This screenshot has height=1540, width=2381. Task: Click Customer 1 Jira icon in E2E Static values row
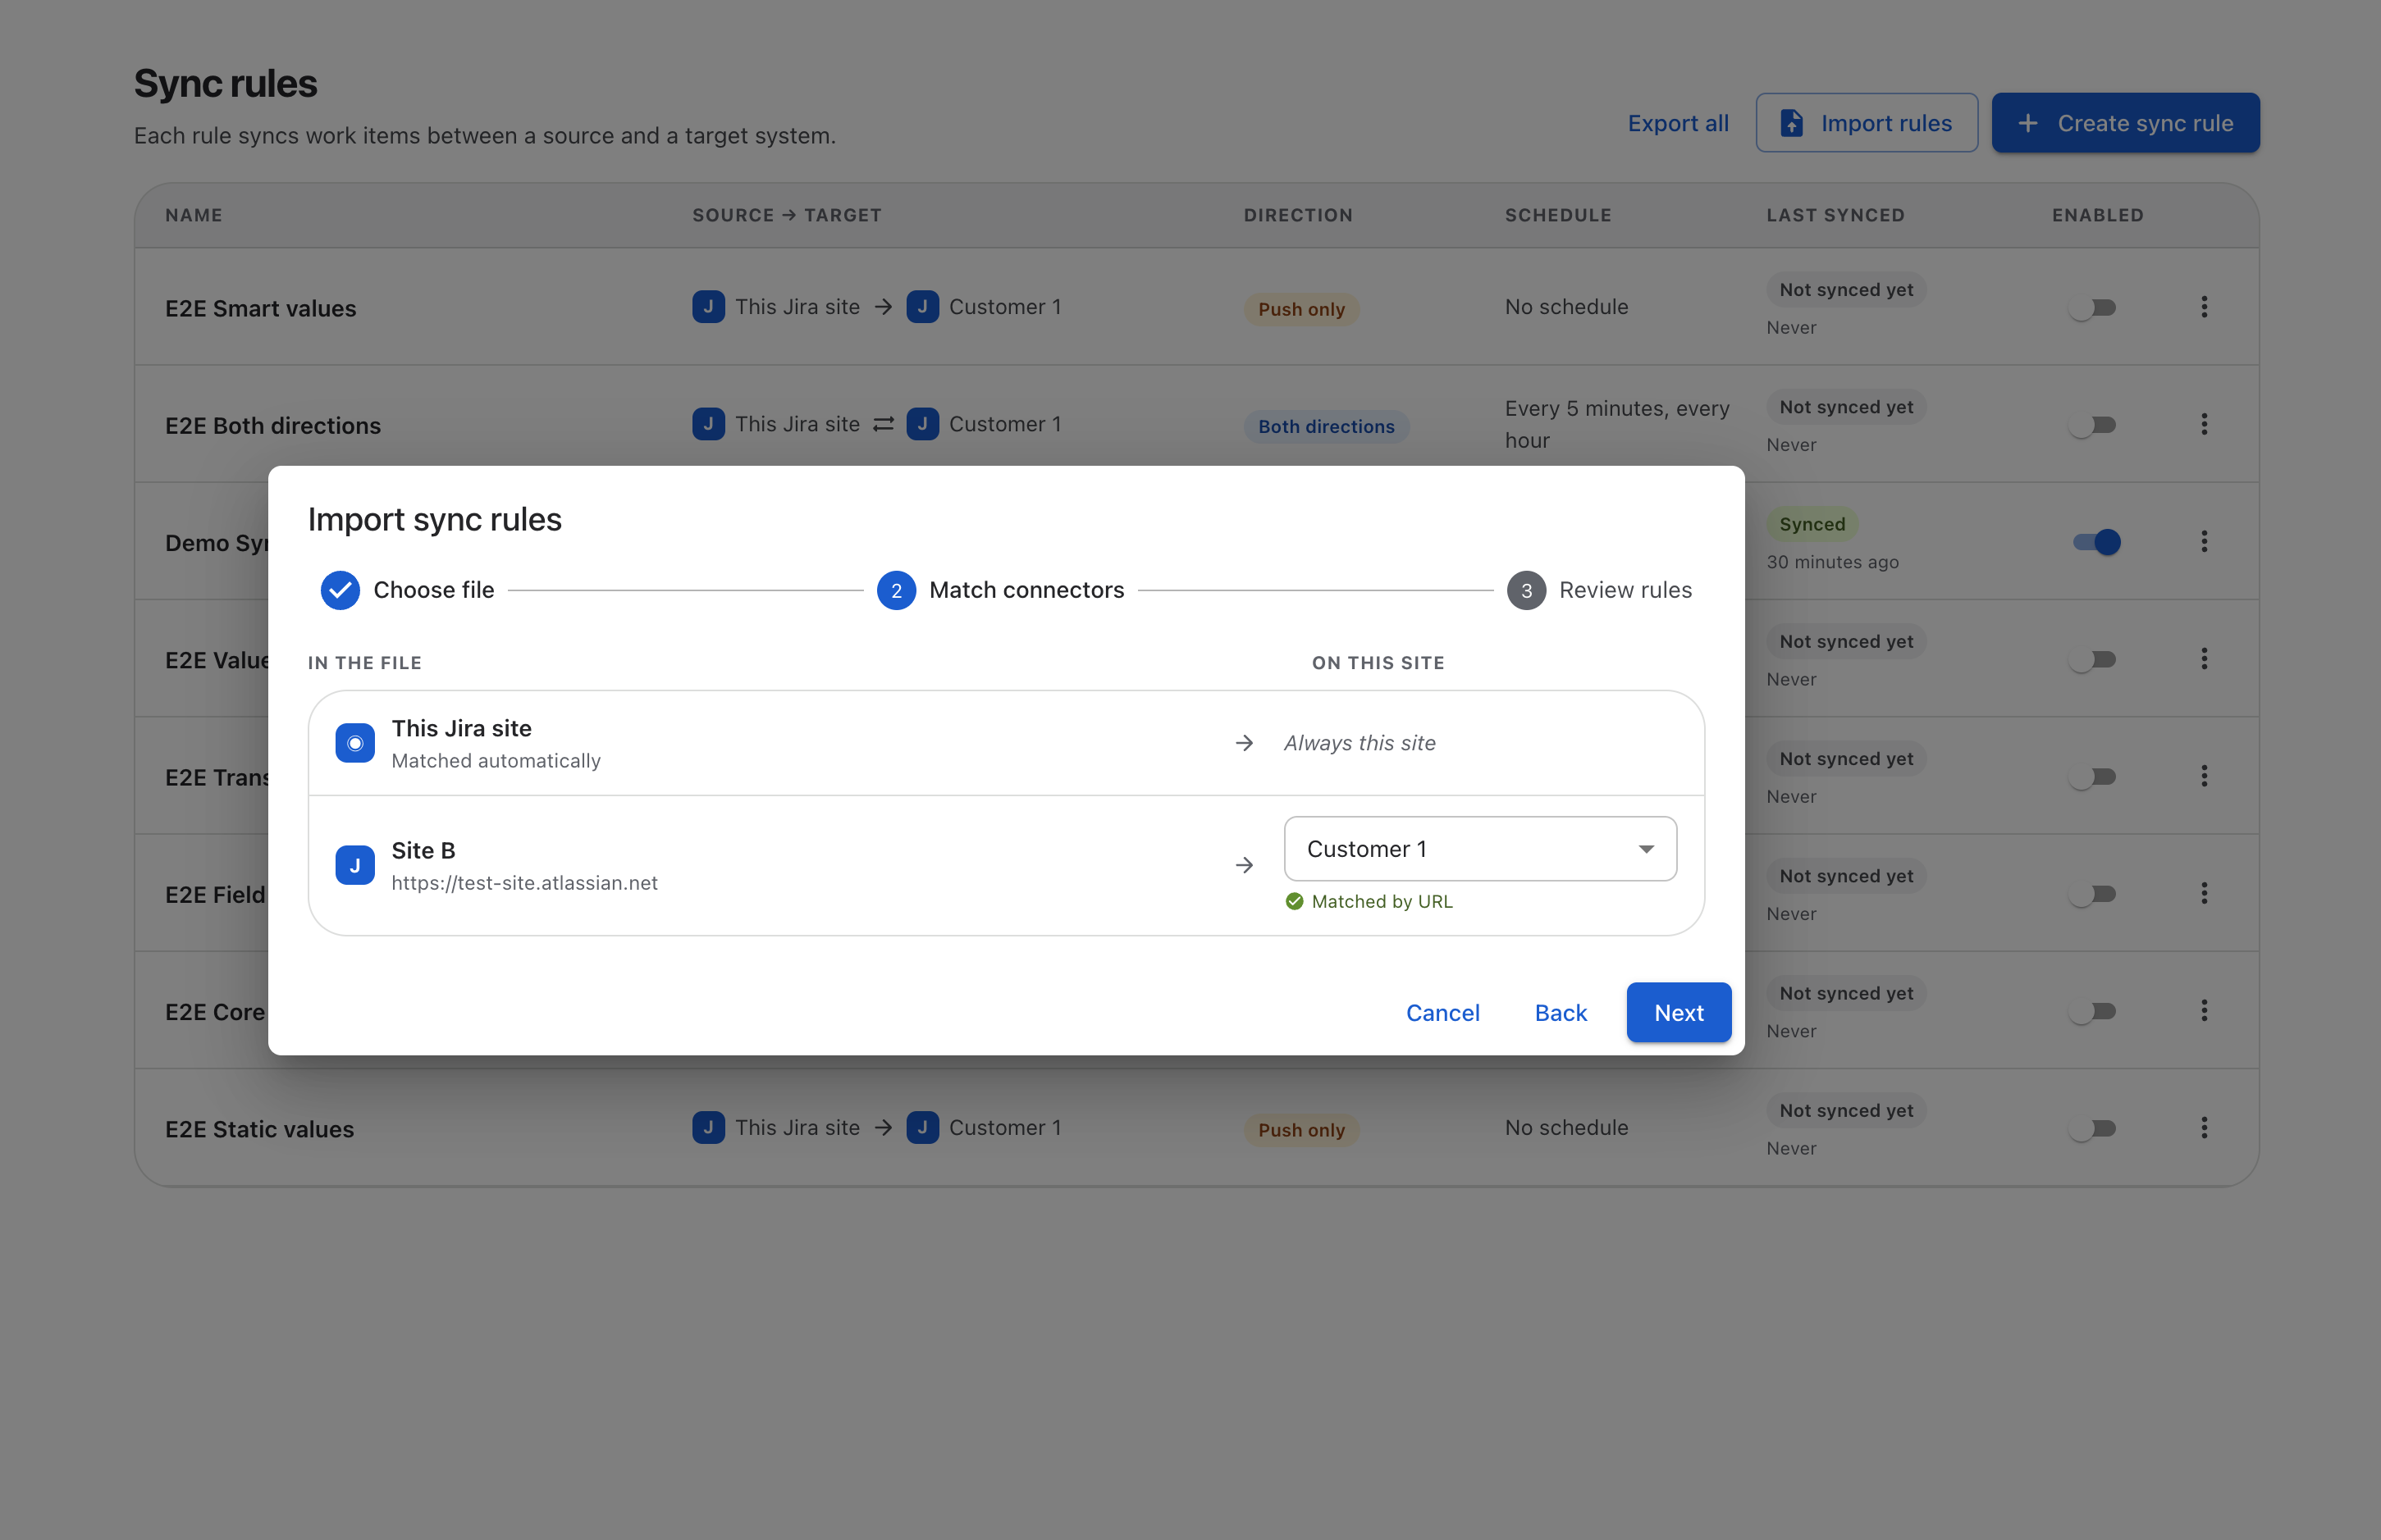922,1128
